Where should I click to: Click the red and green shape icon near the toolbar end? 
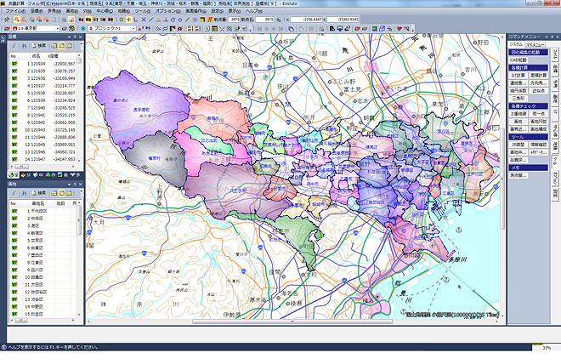point(399,28)
